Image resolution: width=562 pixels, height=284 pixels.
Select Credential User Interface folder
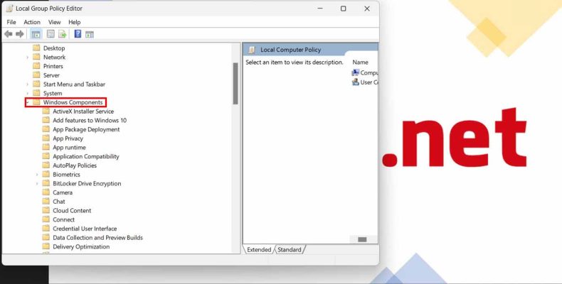(x=85, y=229)
